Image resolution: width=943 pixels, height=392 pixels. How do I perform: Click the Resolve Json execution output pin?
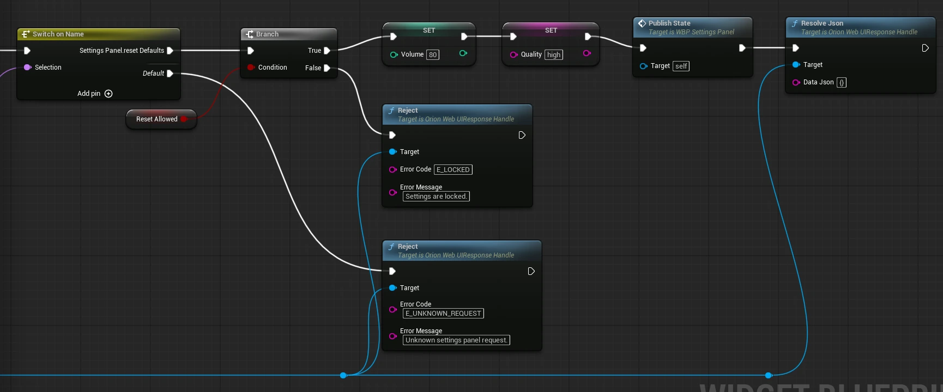925,48
